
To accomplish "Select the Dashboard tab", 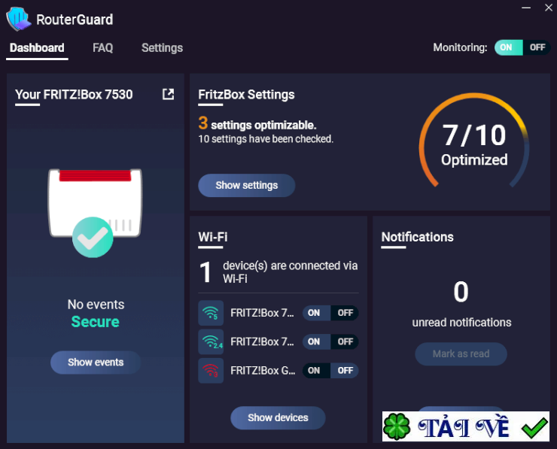I will [37, 48].
